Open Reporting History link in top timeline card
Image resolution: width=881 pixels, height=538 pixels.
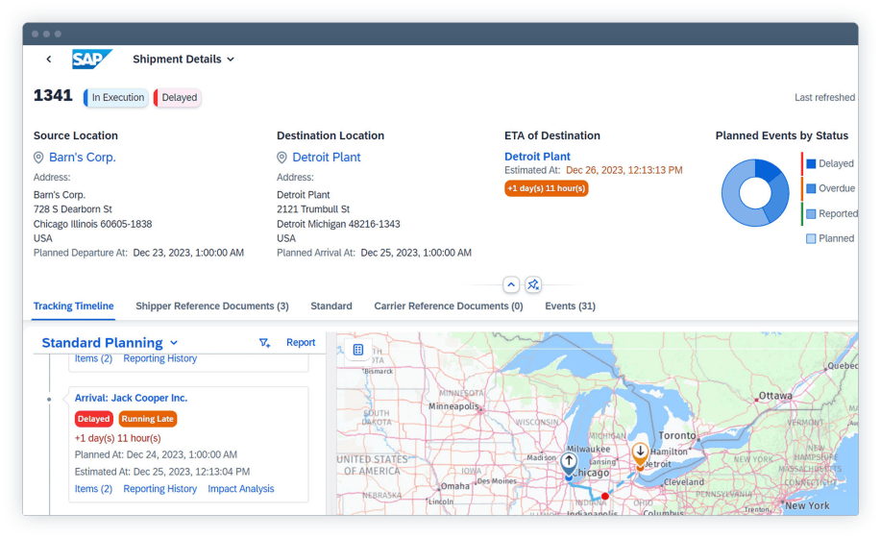tap(160, 359)
